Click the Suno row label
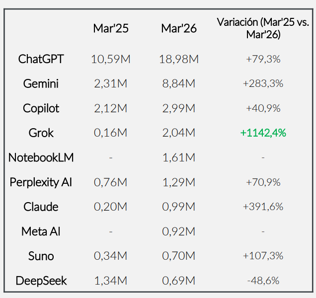The width and height of the screenshot is (316, 298). coord(41,256)
